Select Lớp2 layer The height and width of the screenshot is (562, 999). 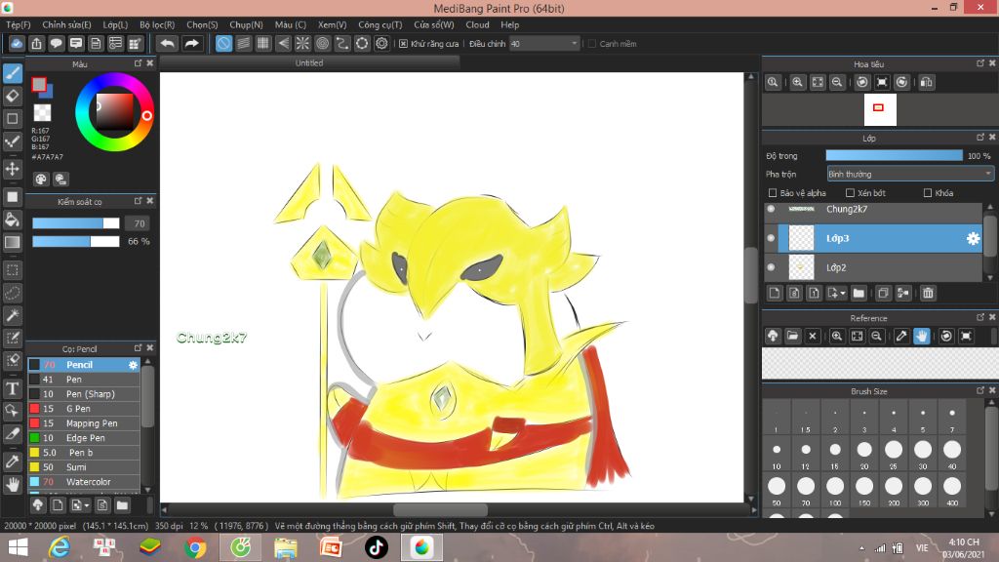click(873, 267)
